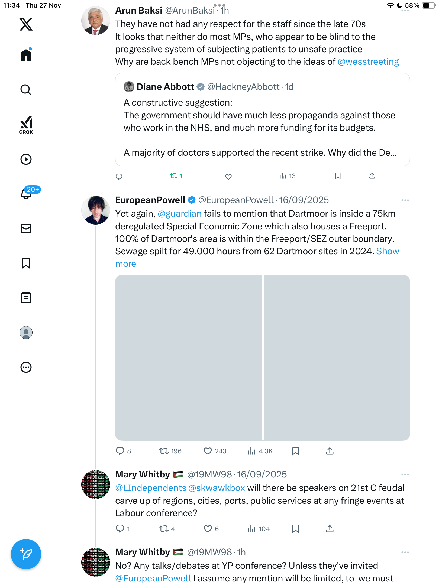Like EuropeanPowell's Dartmoor post
The width and height of the screenshot is (439, 585).
pyautogui.click(x=208, y=451)
